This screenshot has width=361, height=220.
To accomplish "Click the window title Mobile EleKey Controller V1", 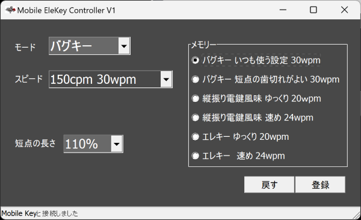I will click(x=66, y=10).
